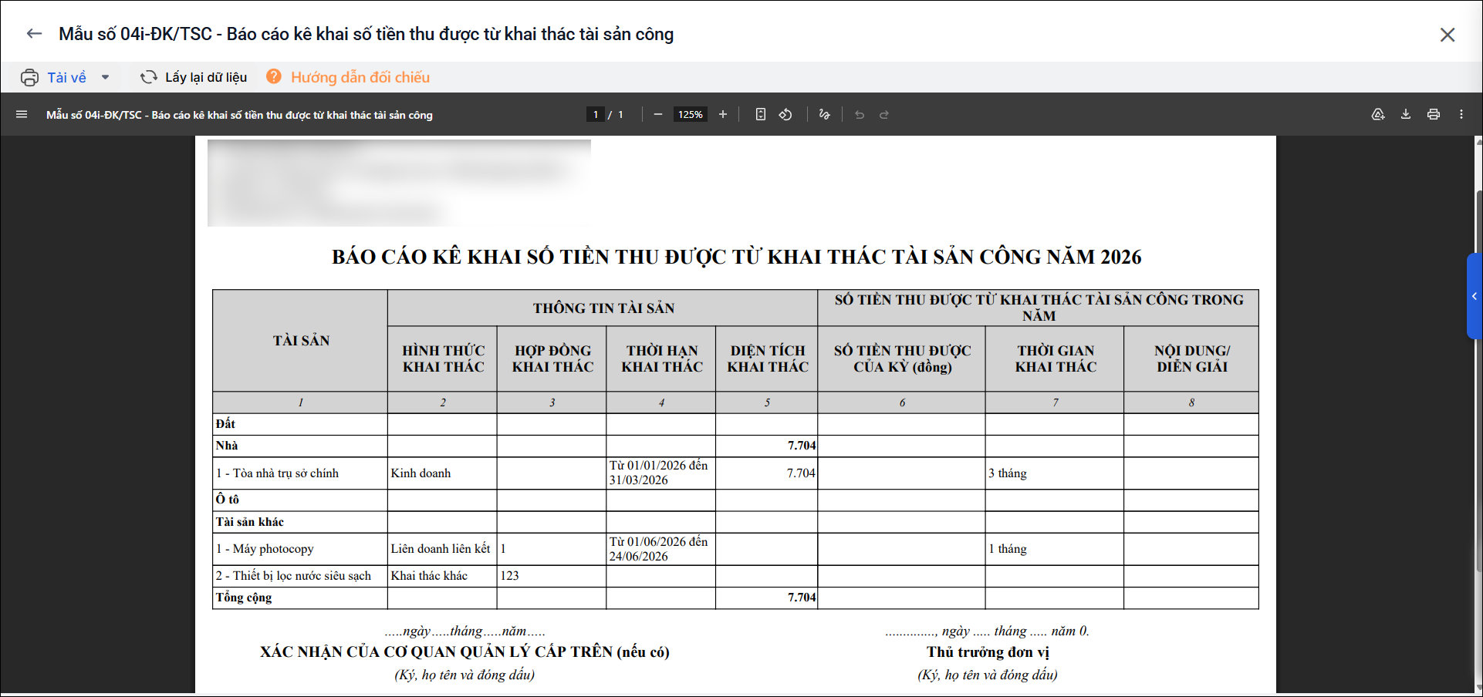Click the Từ 01/01/2026 đến 31/03/2026 cell
This screenshot has height=697, width=1483.
point(661,473)
